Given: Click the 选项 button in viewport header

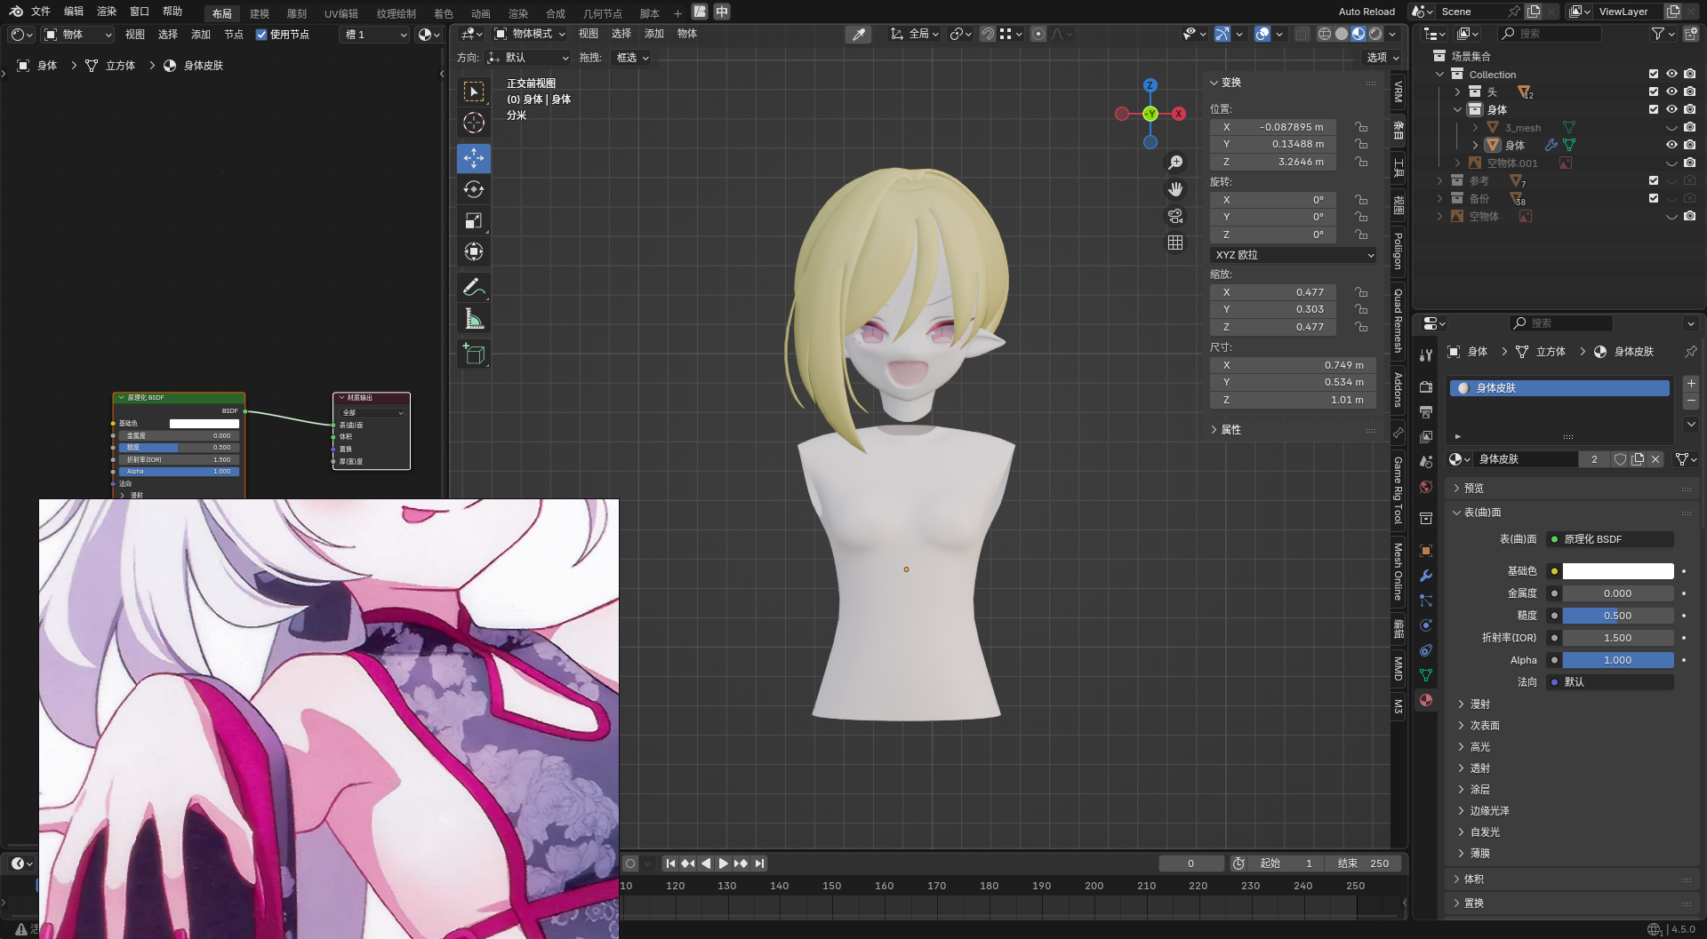Looking at the screenshot, I should [x=1382, y=58].
